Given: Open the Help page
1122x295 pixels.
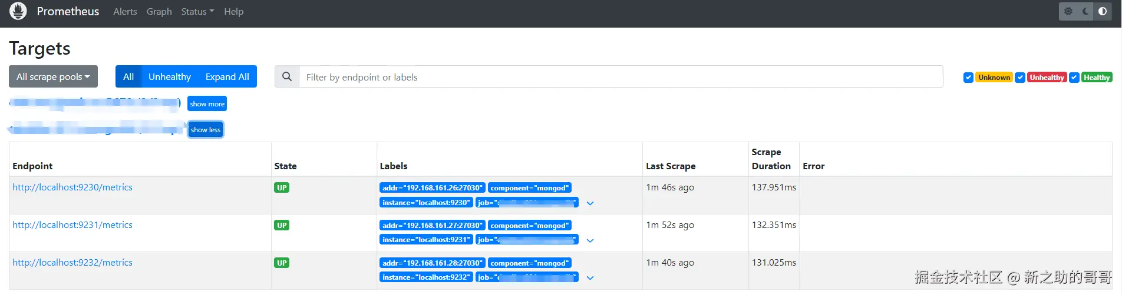Looking at the screenshot, I should click(233, 11).
